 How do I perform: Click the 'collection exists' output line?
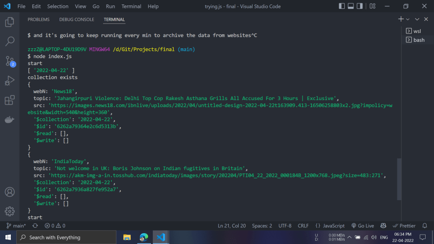tap(53, 77)
